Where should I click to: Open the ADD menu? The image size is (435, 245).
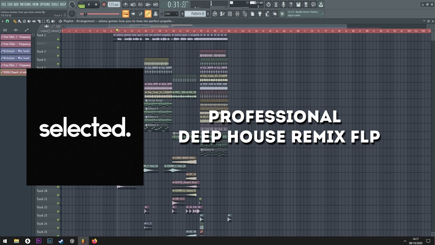click(16, 4)
